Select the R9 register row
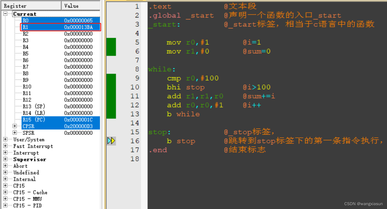Image resolution: width=387 pixels, height=209 pixels. (x=61, y=80)
